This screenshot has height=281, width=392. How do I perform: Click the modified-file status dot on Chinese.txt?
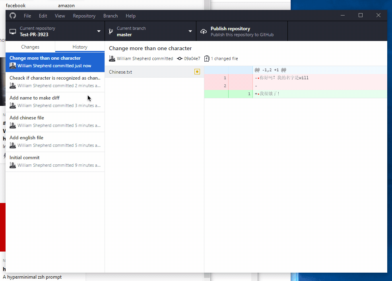point(197,72)
